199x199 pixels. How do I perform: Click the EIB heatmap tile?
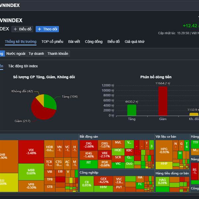(60, 173)
